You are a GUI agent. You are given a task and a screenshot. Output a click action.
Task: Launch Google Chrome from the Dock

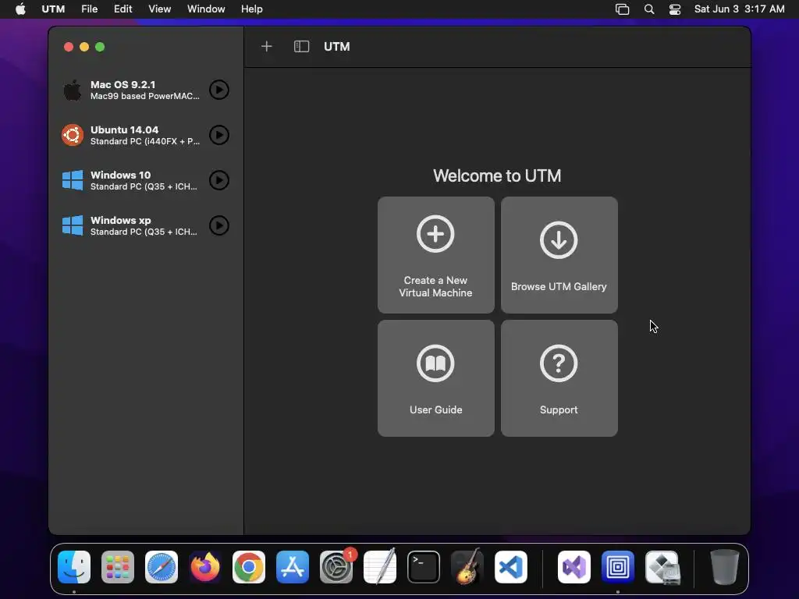[249, 567]
